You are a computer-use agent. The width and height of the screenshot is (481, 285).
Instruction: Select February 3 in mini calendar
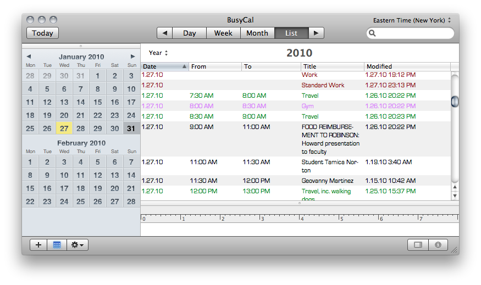tap(64, 162)
